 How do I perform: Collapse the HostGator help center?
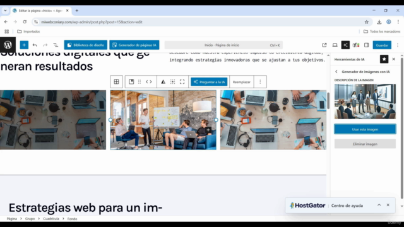[x=379, y=205]
